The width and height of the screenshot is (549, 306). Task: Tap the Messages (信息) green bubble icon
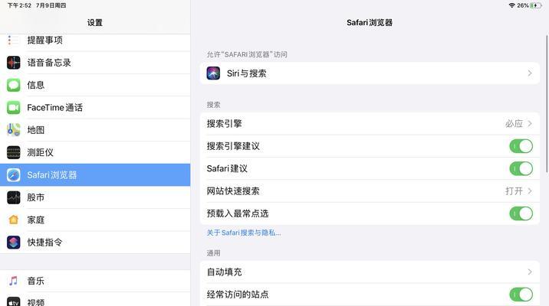coord(13,85)
